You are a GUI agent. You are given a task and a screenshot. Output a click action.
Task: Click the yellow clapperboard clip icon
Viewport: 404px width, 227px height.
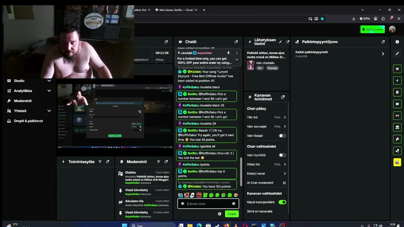(397, 162)
